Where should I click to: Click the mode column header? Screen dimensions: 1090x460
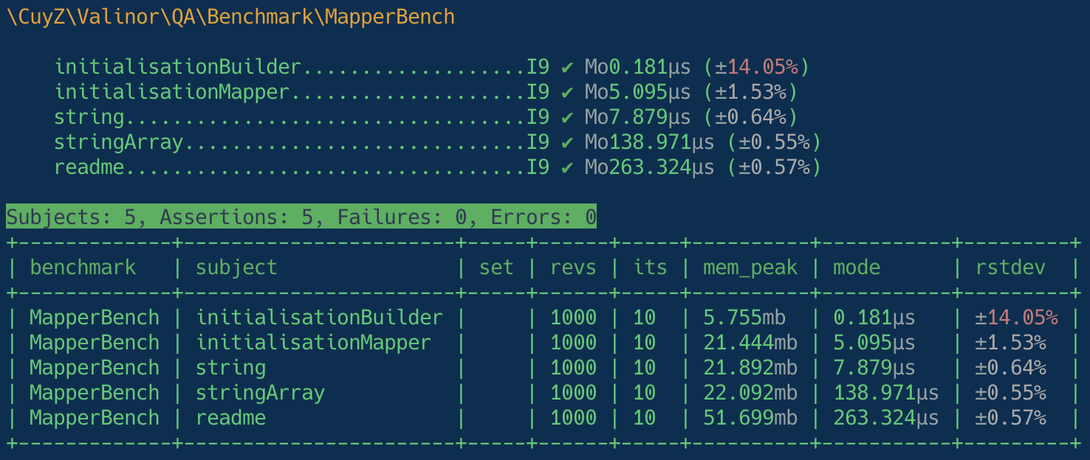click(857, 268)
